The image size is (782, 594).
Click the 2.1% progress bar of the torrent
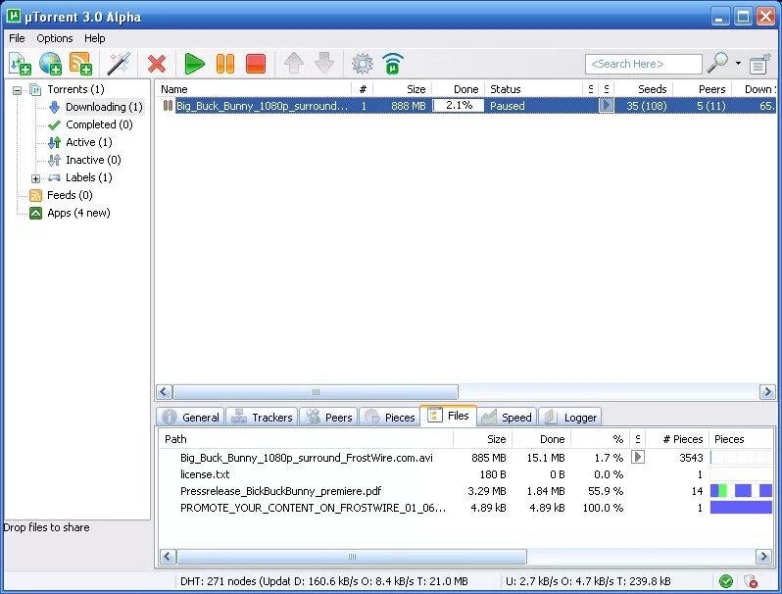(x=459, y=105)
